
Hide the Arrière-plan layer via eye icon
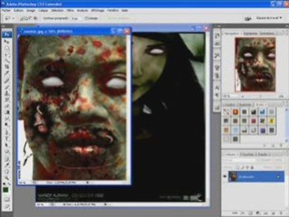coord(225,177)
